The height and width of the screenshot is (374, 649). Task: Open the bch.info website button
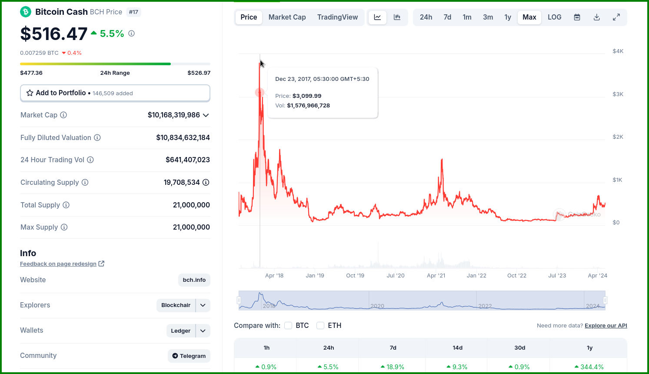(x=194, y=280)
